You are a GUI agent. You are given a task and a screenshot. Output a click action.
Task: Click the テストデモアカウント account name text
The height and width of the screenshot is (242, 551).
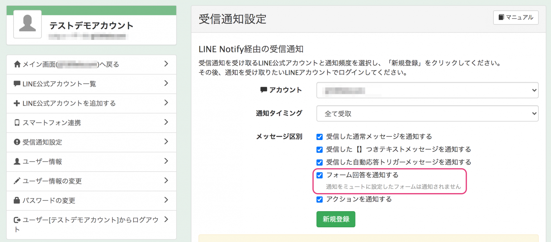pyautogui.click(x=91, y=25)
